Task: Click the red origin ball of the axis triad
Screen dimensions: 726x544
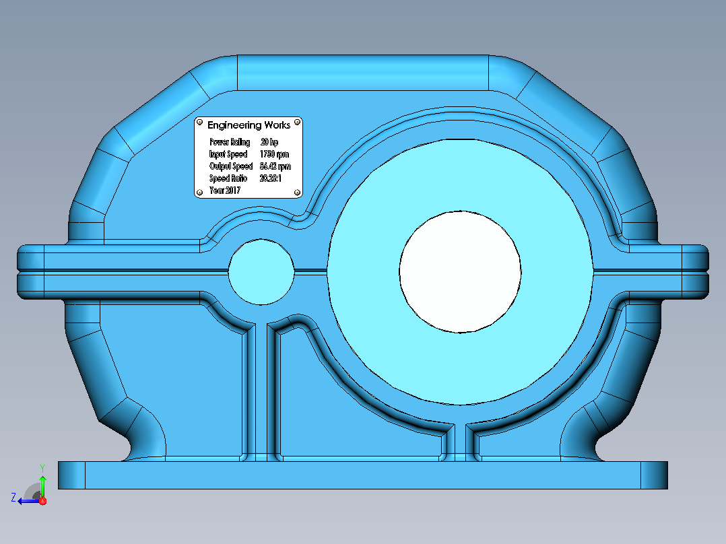Action: (x=43, y=501)
